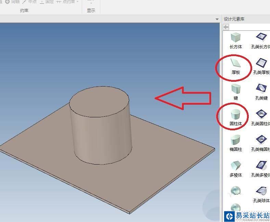The image size is (270, 222).
Task: Pick the 孔类多棱体 hole prism element
Action: click(x=261, y=169)
